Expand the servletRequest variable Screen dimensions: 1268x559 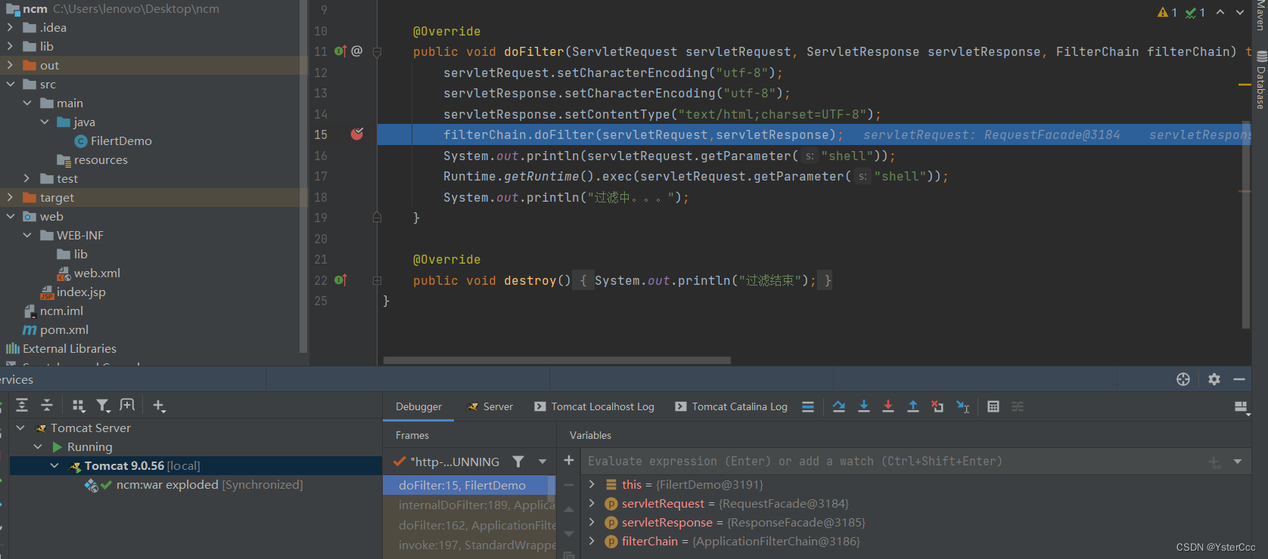592,503
